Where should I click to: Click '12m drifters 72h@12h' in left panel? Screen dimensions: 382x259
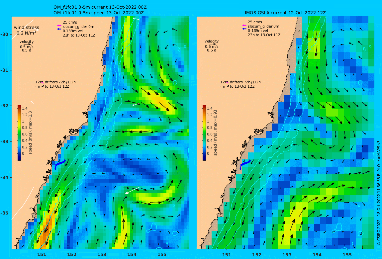[55, 82]
